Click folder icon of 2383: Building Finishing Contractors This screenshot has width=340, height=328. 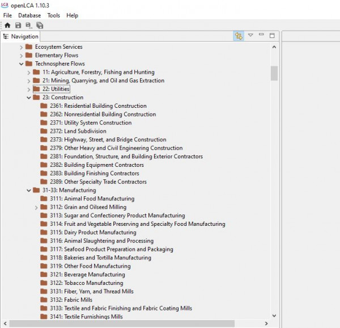coord(44,173)
